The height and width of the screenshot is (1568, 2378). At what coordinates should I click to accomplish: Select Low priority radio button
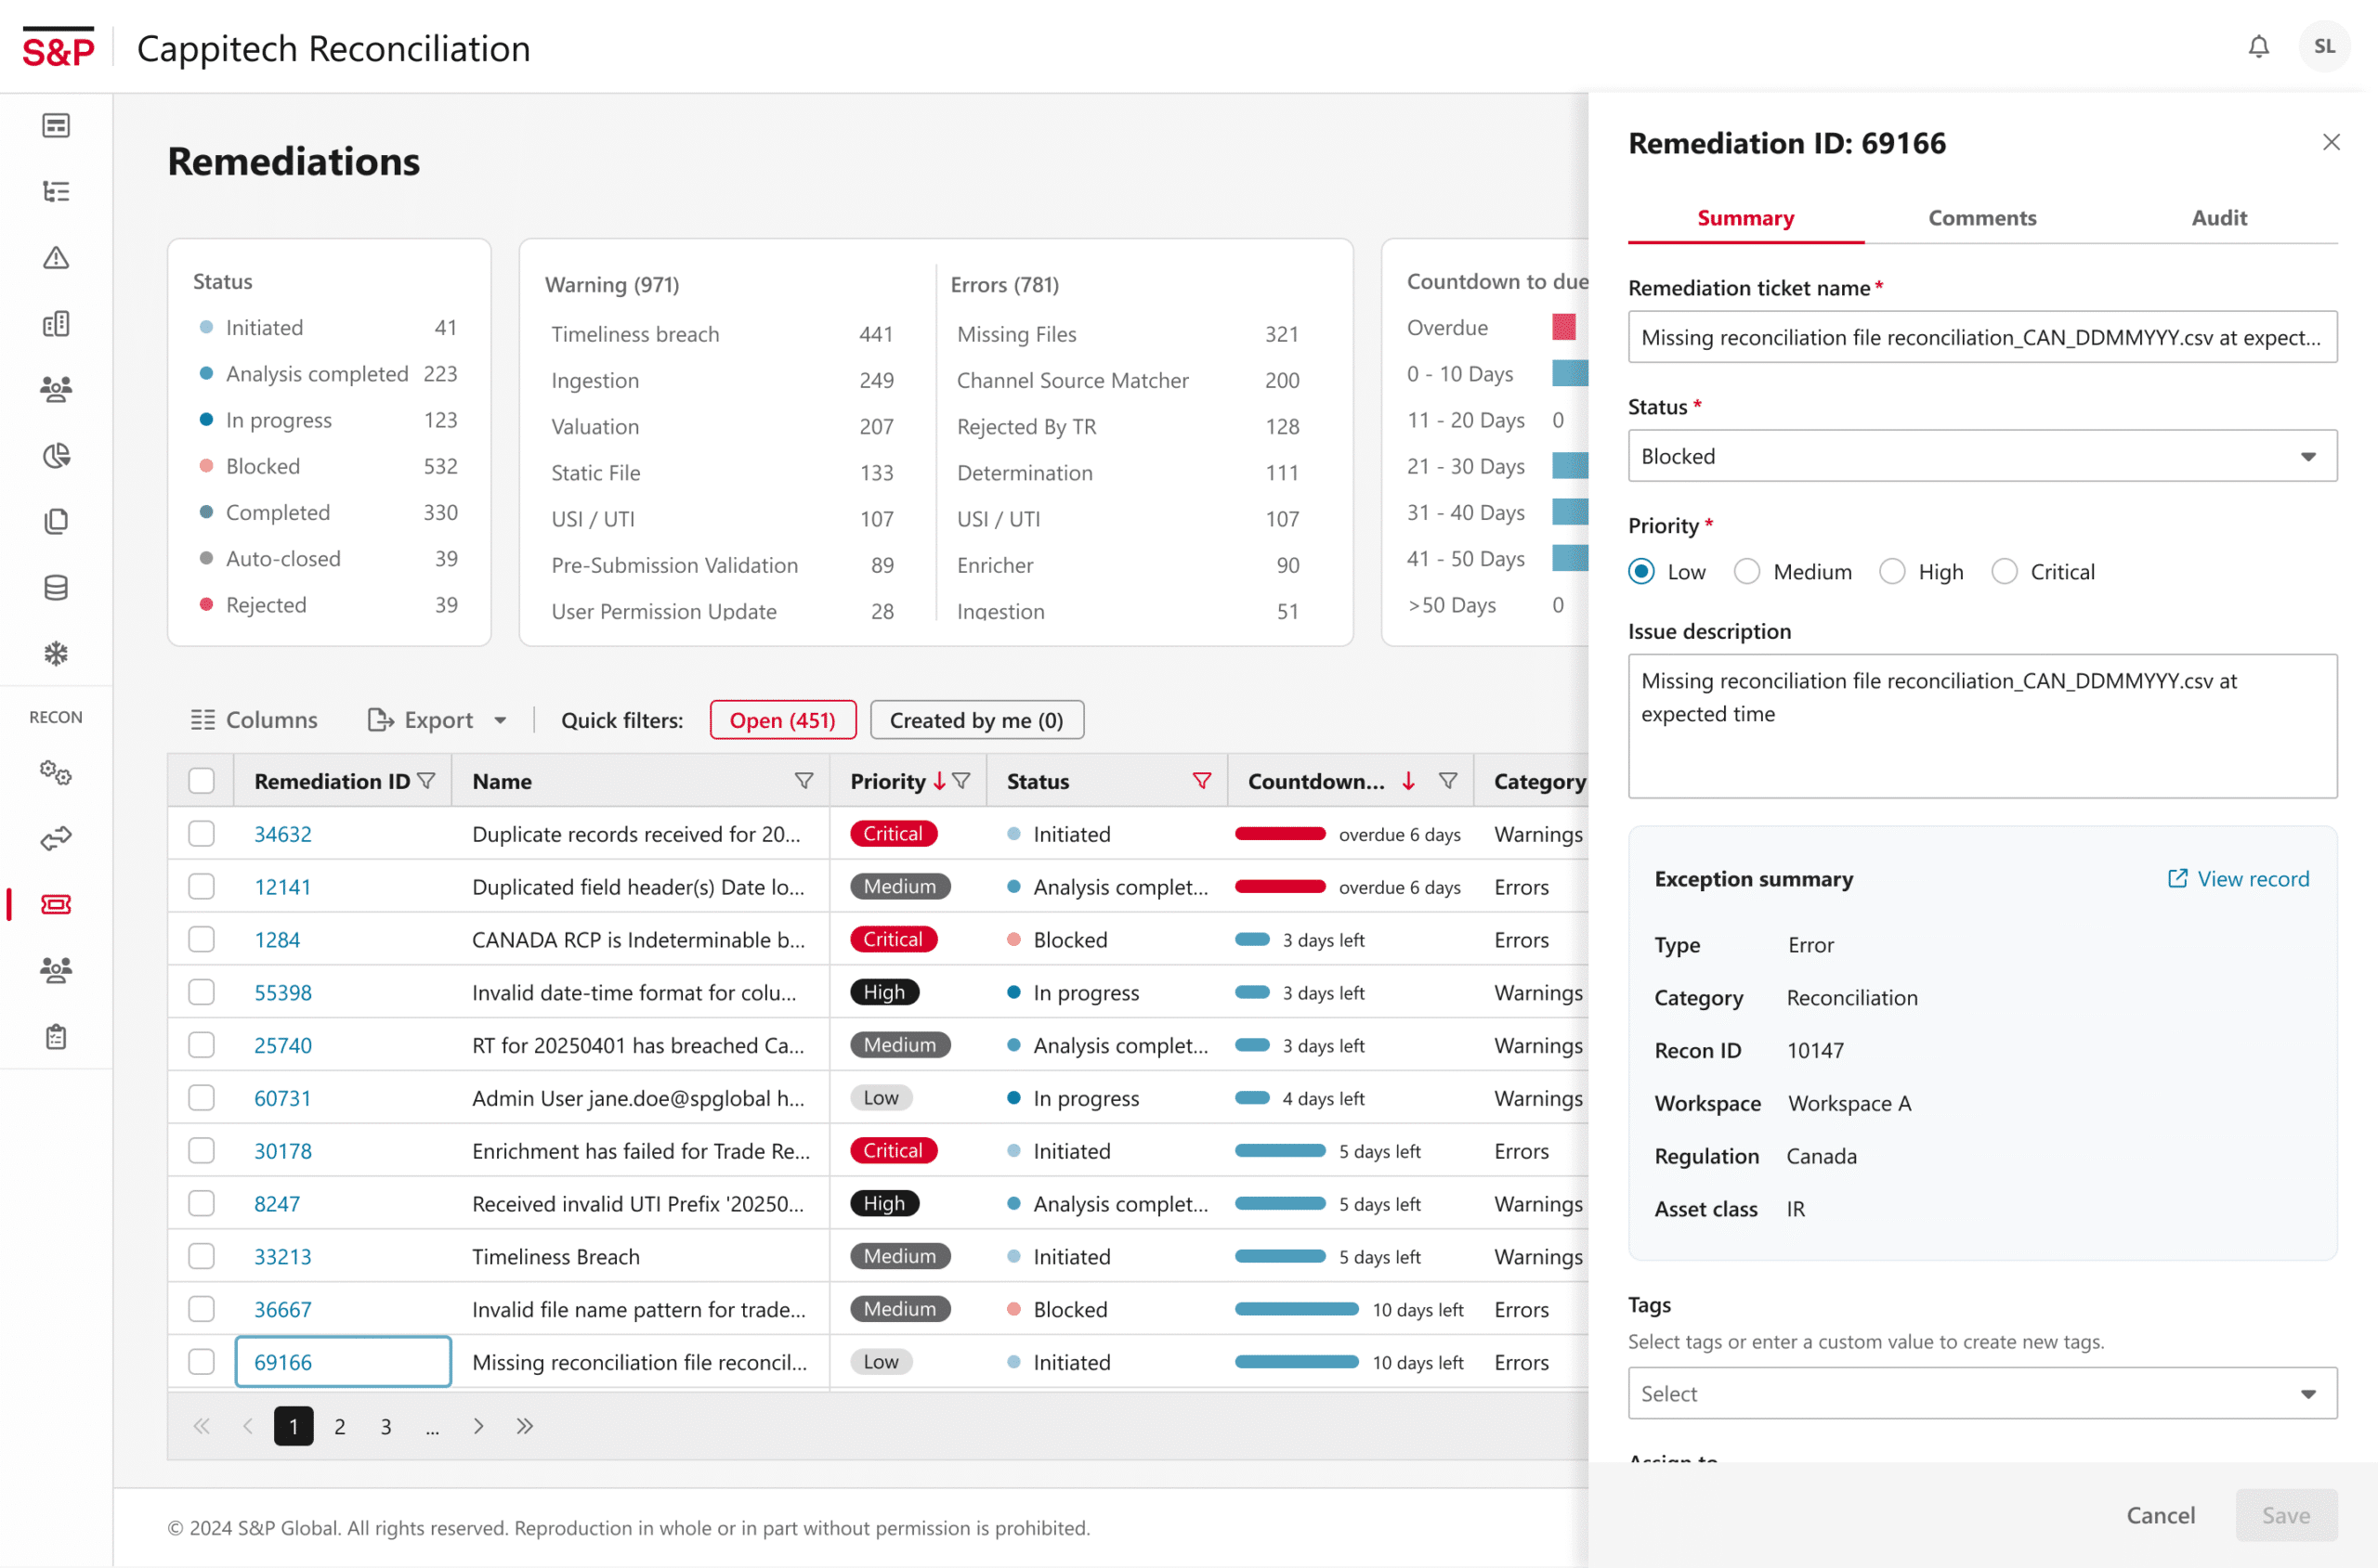pos(1640,571)
